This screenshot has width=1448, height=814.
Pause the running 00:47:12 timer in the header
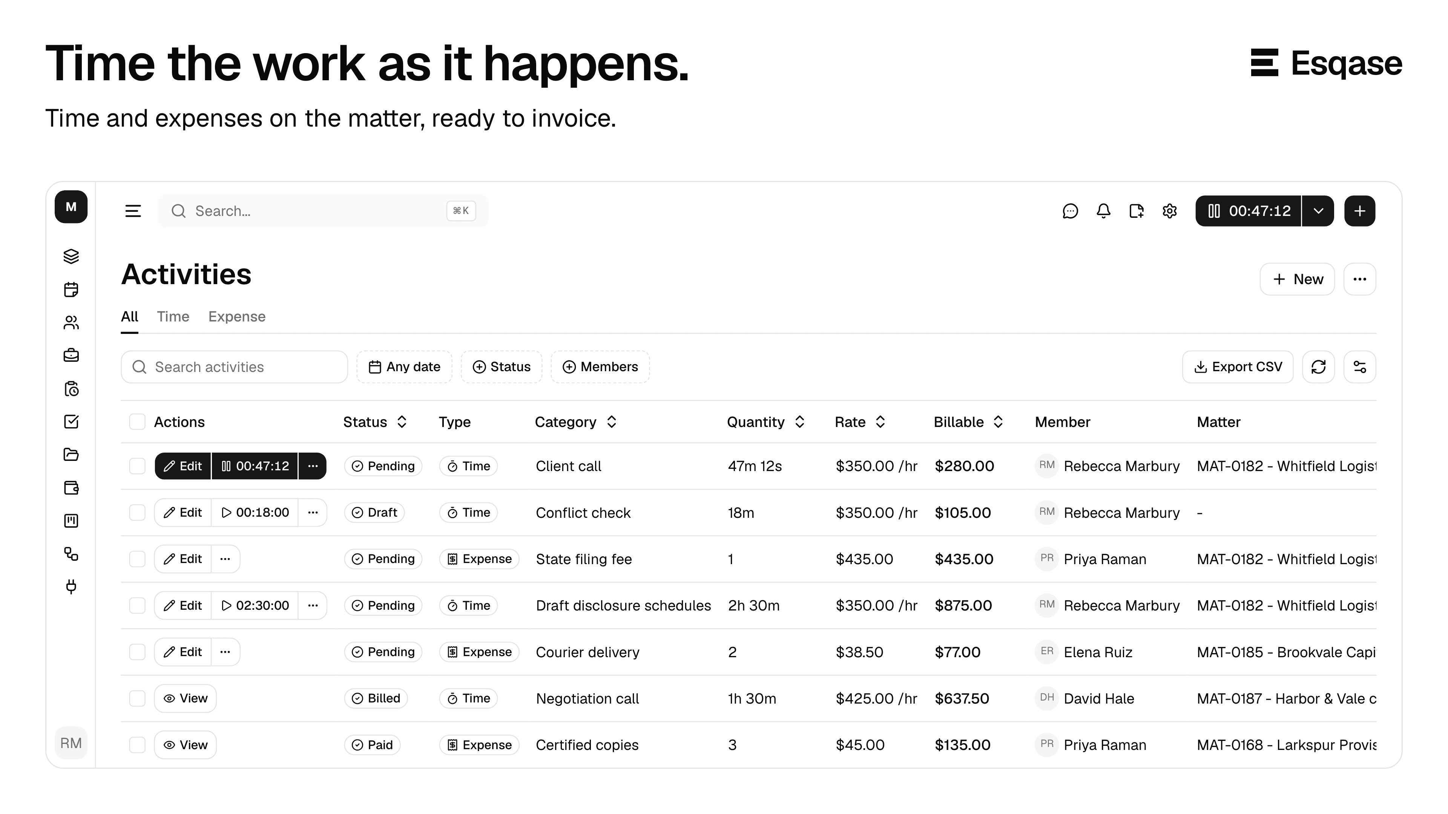1249,211
